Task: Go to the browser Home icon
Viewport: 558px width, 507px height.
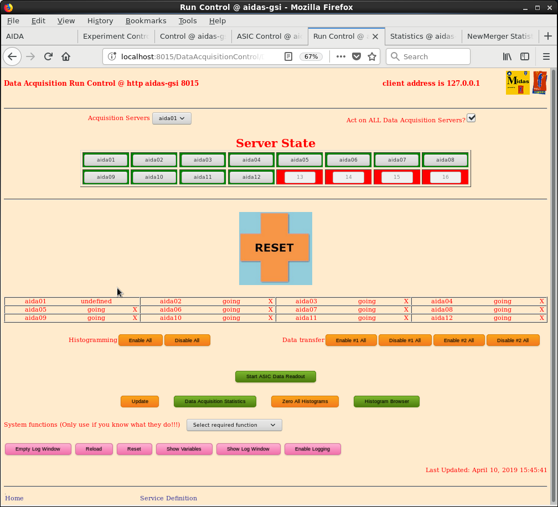Action: click(x=66, y=56)
